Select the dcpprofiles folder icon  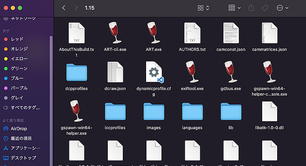[77, 72]
